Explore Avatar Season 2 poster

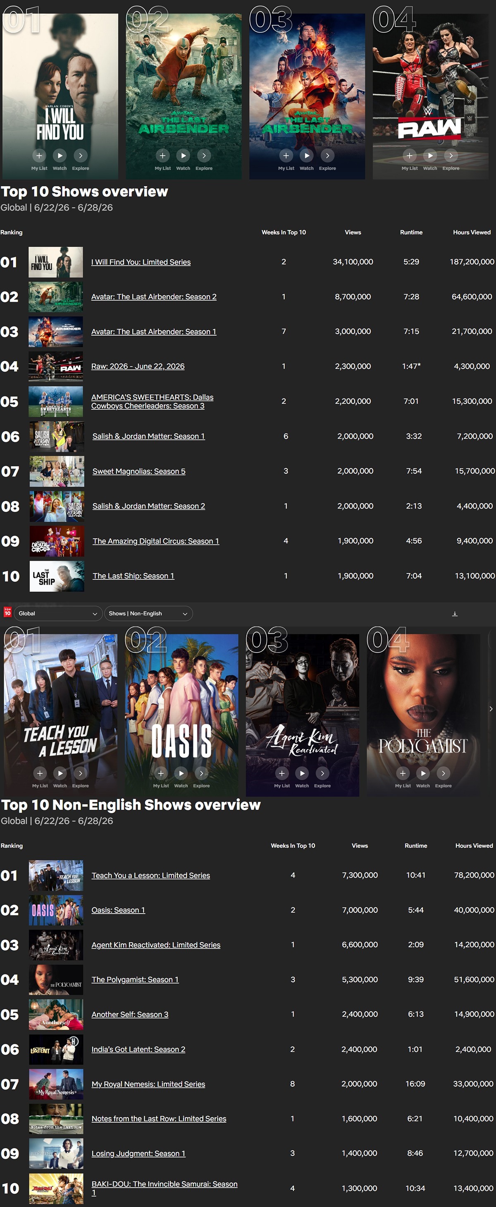pos(204,156)
